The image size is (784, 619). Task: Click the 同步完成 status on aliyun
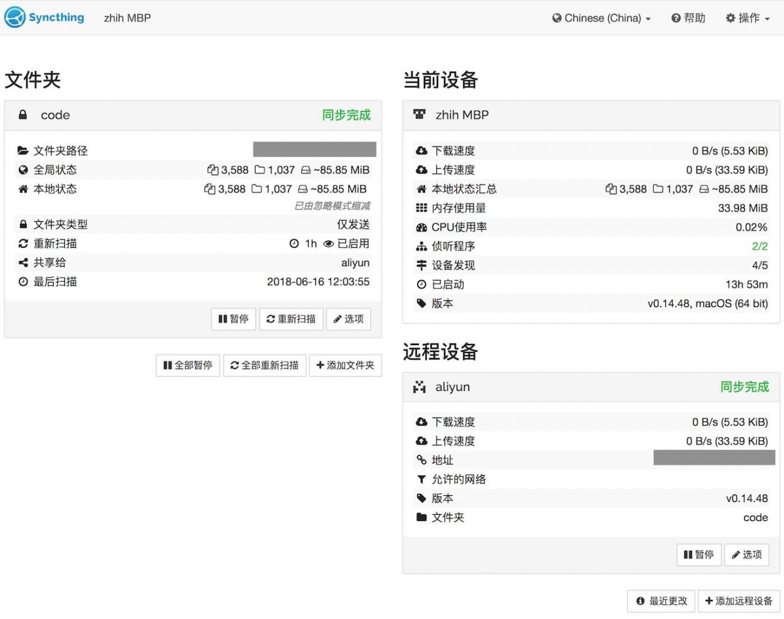click(x=744, y=387)
